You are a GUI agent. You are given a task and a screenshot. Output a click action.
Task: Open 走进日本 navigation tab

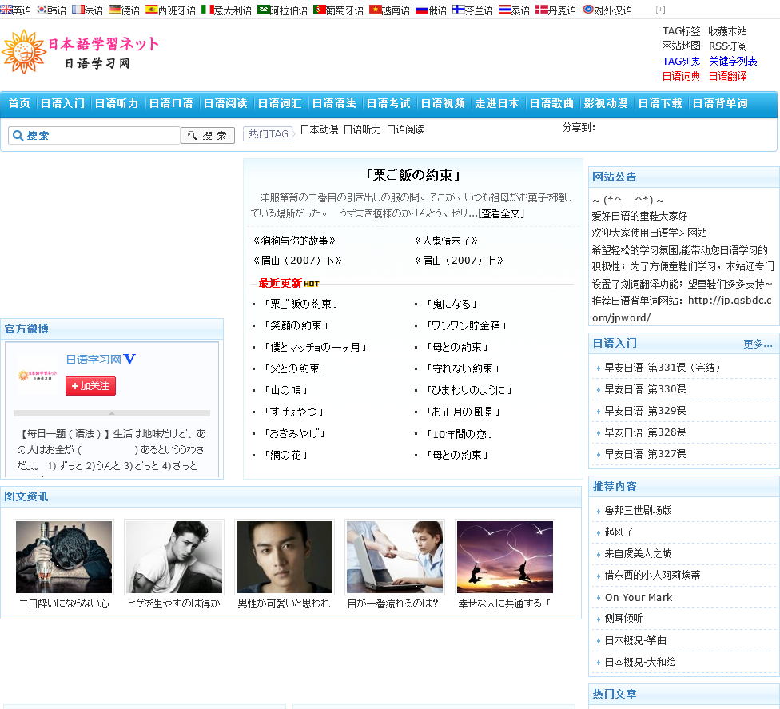point(497,103)
